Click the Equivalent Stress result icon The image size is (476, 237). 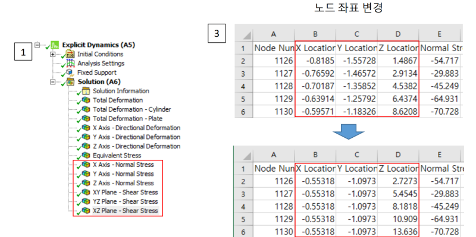pos(86,156)
